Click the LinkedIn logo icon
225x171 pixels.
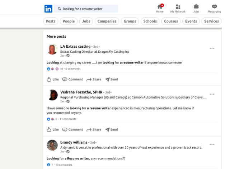48,9
